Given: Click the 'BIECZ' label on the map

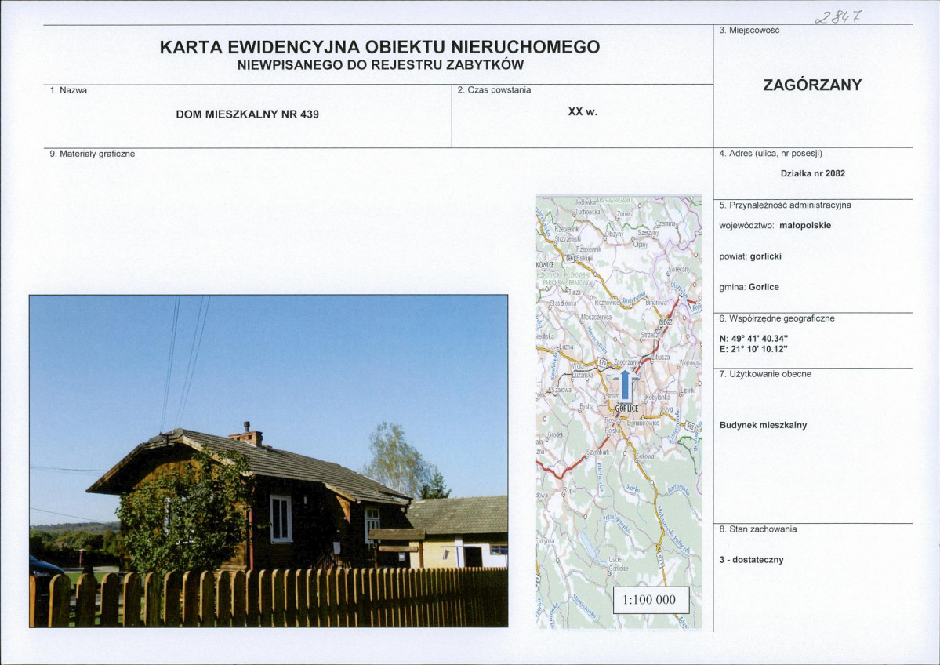Looking at the screenshot, I should pyautogui.click(x=666, y=322).
